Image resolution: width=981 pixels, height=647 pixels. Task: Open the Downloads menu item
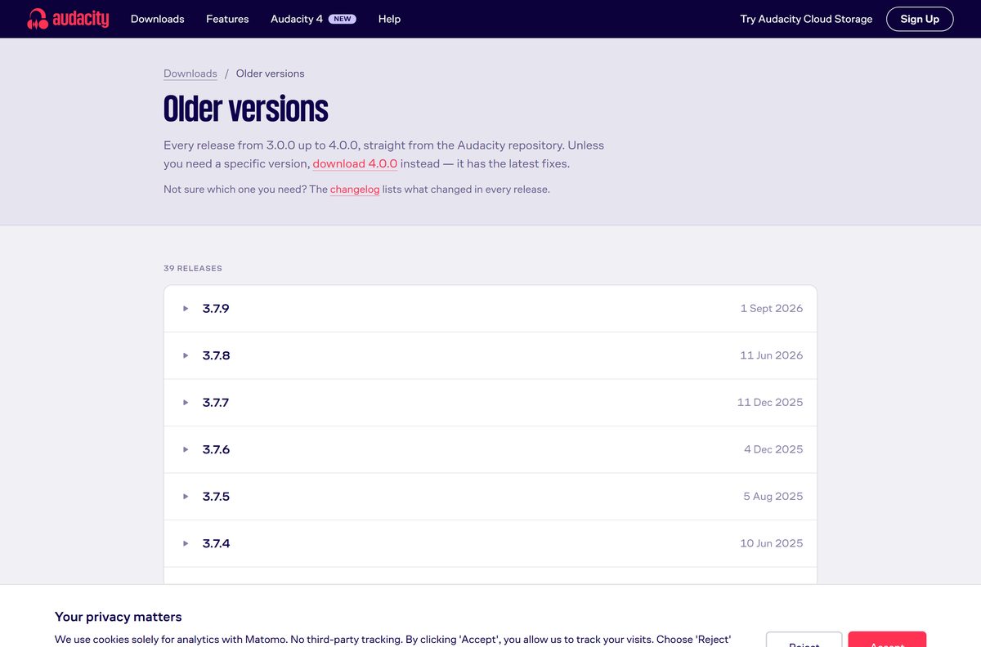pyautogui.click(x=158, y=19)
